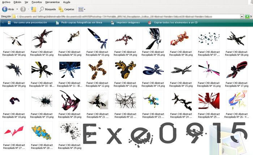
Task: Click the up-folder icon in toolbar
Action: click(34, 9)
